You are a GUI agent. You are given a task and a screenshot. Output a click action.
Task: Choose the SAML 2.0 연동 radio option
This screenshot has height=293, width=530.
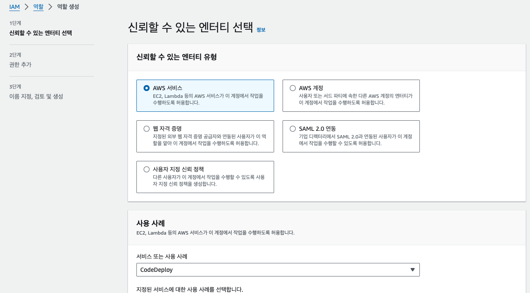point(293,129)
